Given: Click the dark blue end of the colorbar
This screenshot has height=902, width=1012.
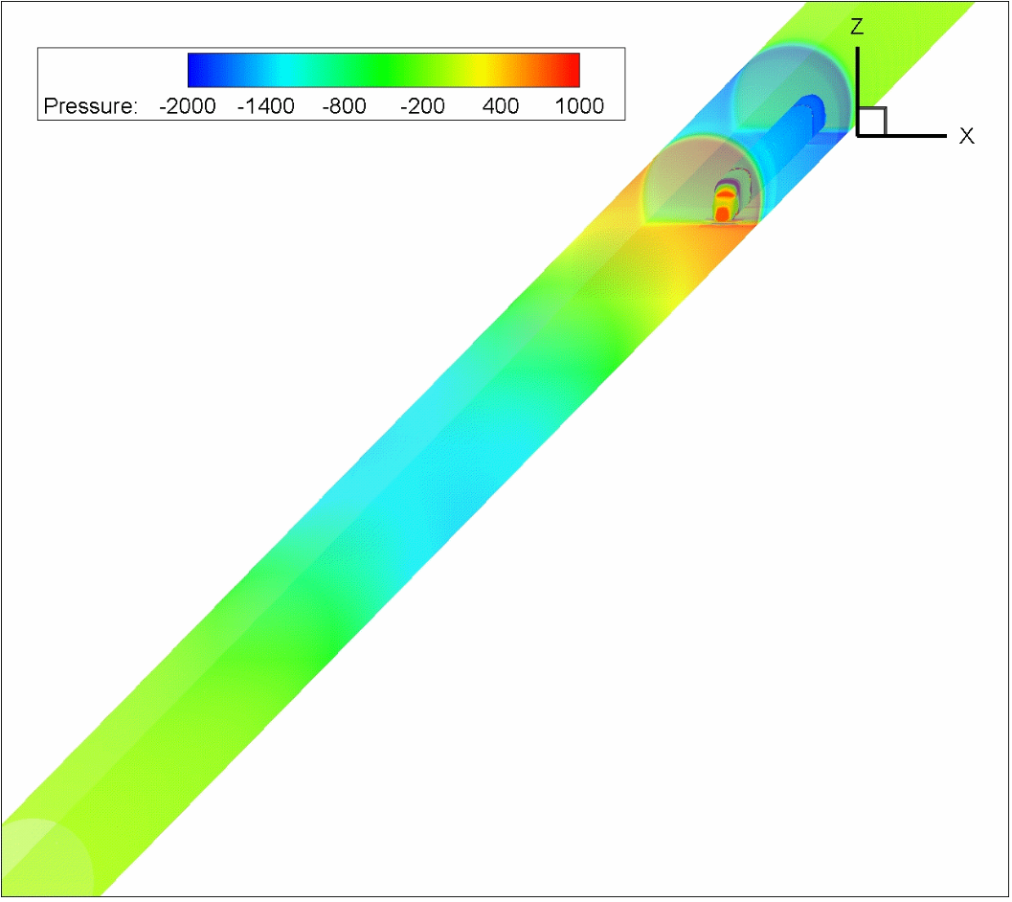Looking at the screenshot, I should pos(199,70).
